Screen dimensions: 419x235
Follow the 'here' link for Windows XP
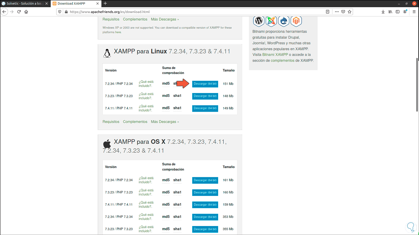(118, 32)
